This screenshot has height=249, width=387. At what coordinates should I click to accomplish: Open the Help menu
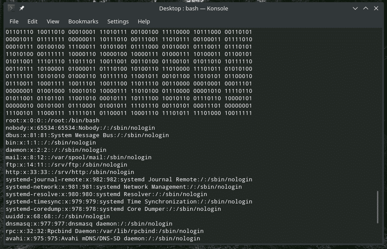coord(144,21)
